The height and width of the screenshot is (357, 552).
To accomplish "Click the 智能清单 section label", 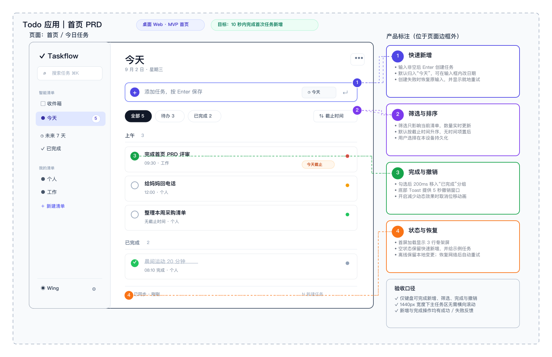I will pos(47,93).
